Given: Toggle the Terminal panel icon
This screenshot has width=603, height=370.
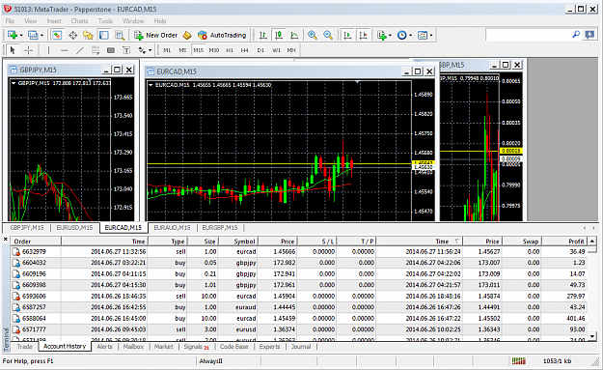Looking at the screenshot, I should click(x=104, y=35).
